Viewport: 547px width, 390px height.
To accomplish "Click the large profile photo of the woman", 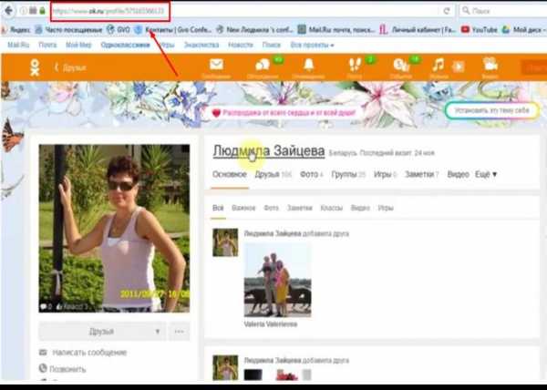I will click(x=114, y=229).
